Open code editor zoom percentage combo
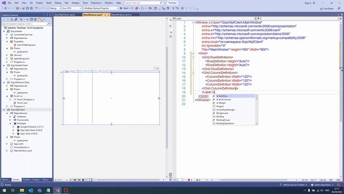Screen dimensions: 344x194 (x=177, y=180)
